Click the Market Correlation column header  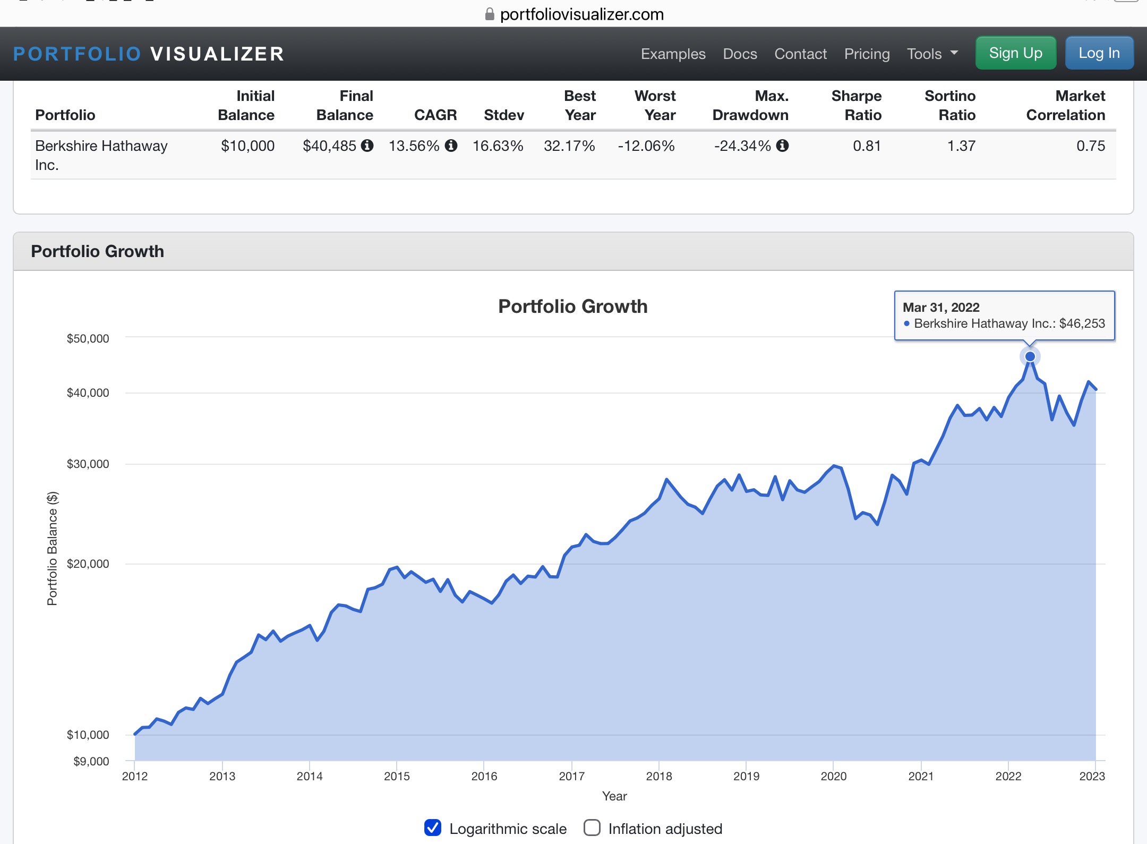click(x=1065, y=105)
